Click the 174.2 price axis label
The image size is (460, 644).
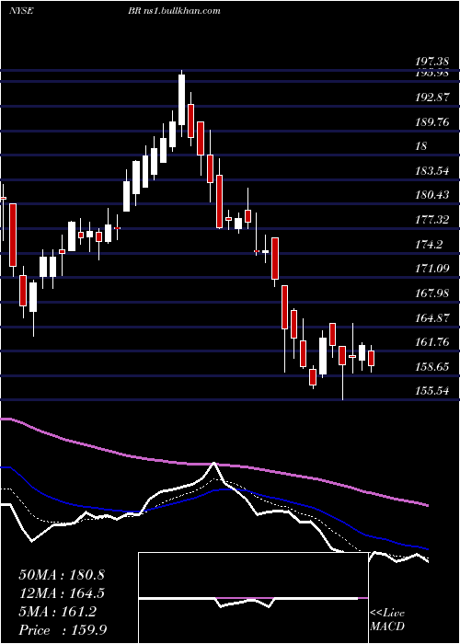coord(430,245)
